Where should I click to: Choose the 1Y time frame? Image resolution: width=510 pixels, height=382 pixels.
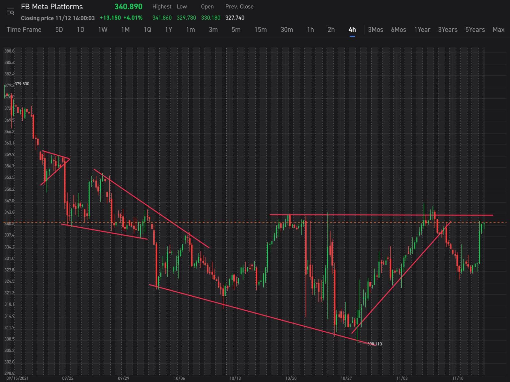click(169, 30)
